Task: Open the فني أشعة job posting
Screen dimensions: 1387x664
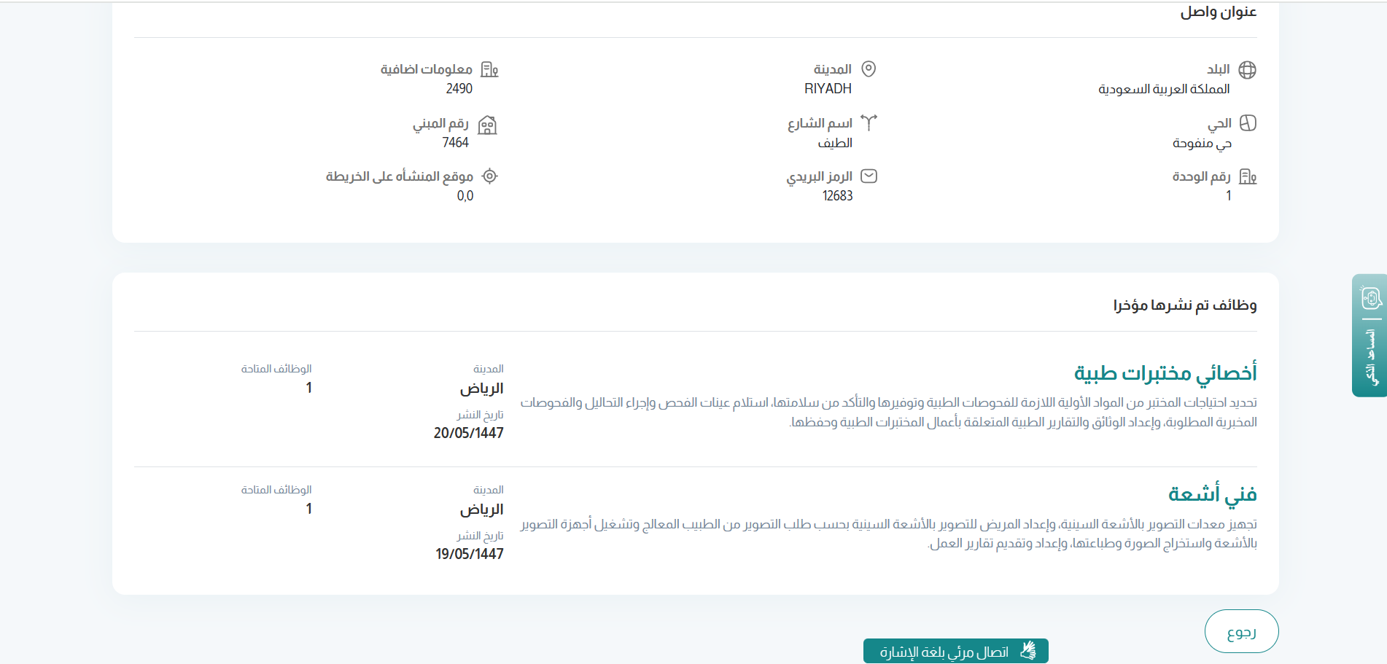Action: pos(1212,494)
